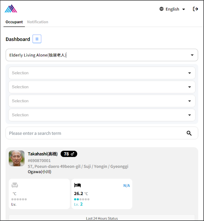The image size is (204, 221).
Task: Click the bed temperature level dots
Action: coord(82,199)
